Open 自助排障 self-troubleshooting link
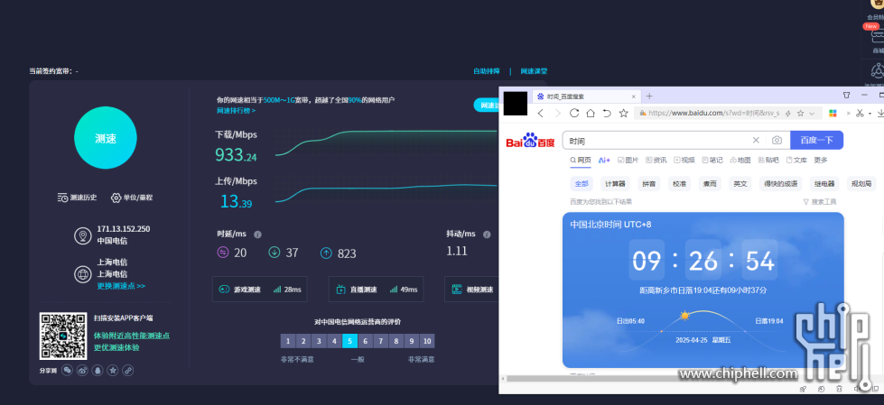Image resolution: width=884 pixels, height=405 pixels. pyautogui.click(x=487, y=71)
